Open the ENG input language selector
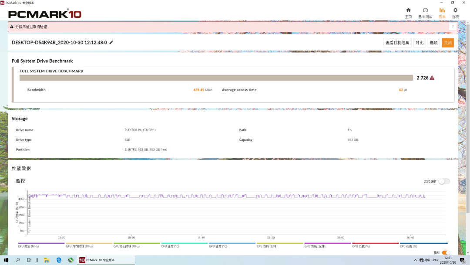470x265 pixels. 434,260
